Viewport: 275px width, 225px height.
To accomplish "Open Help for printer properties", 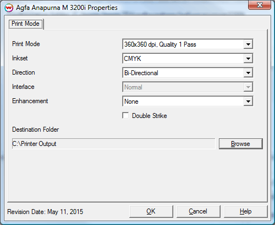I will [246, 211].
